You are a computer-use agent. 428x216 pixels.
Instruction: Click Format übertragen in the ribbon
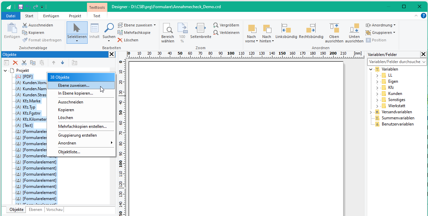click(x=42, y=40)
